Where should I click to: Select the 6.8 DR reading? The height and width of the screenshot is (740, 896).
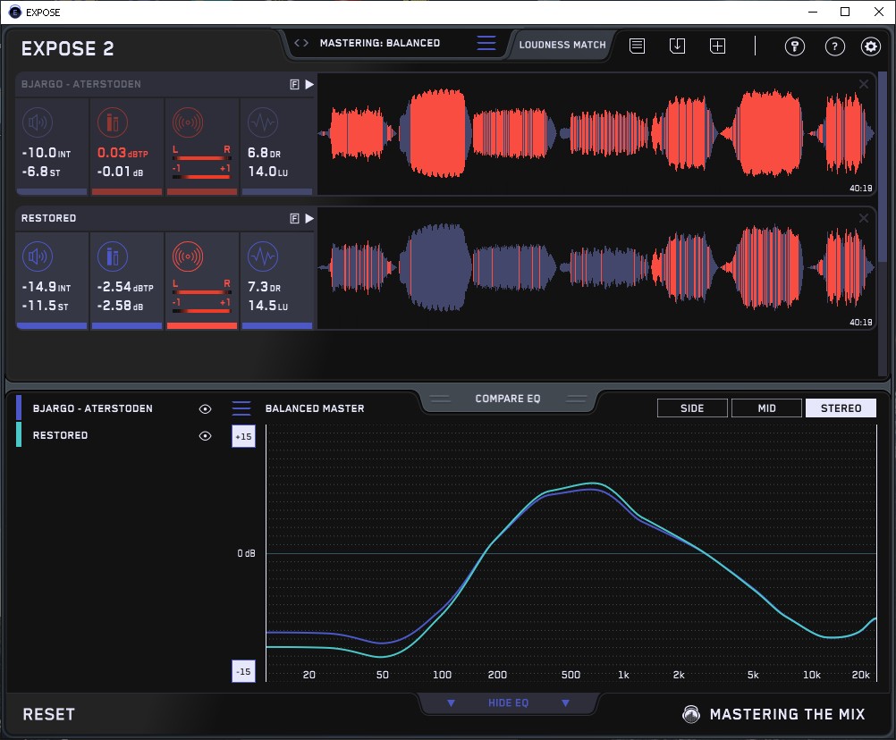point(264,153)
